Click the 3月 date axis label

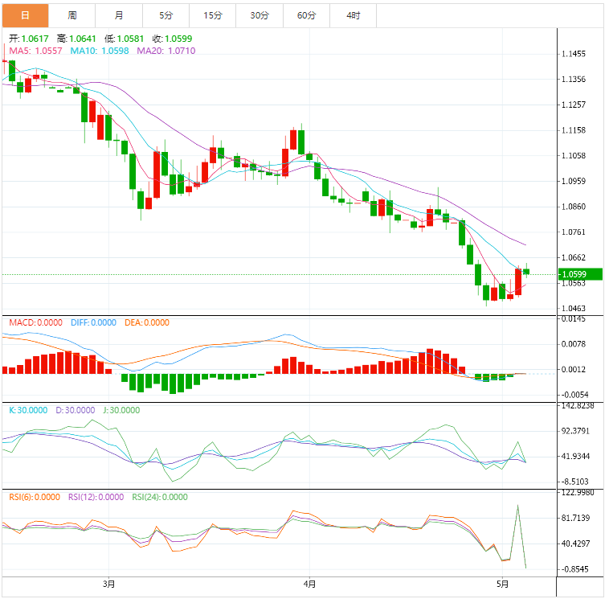point(108,585)
